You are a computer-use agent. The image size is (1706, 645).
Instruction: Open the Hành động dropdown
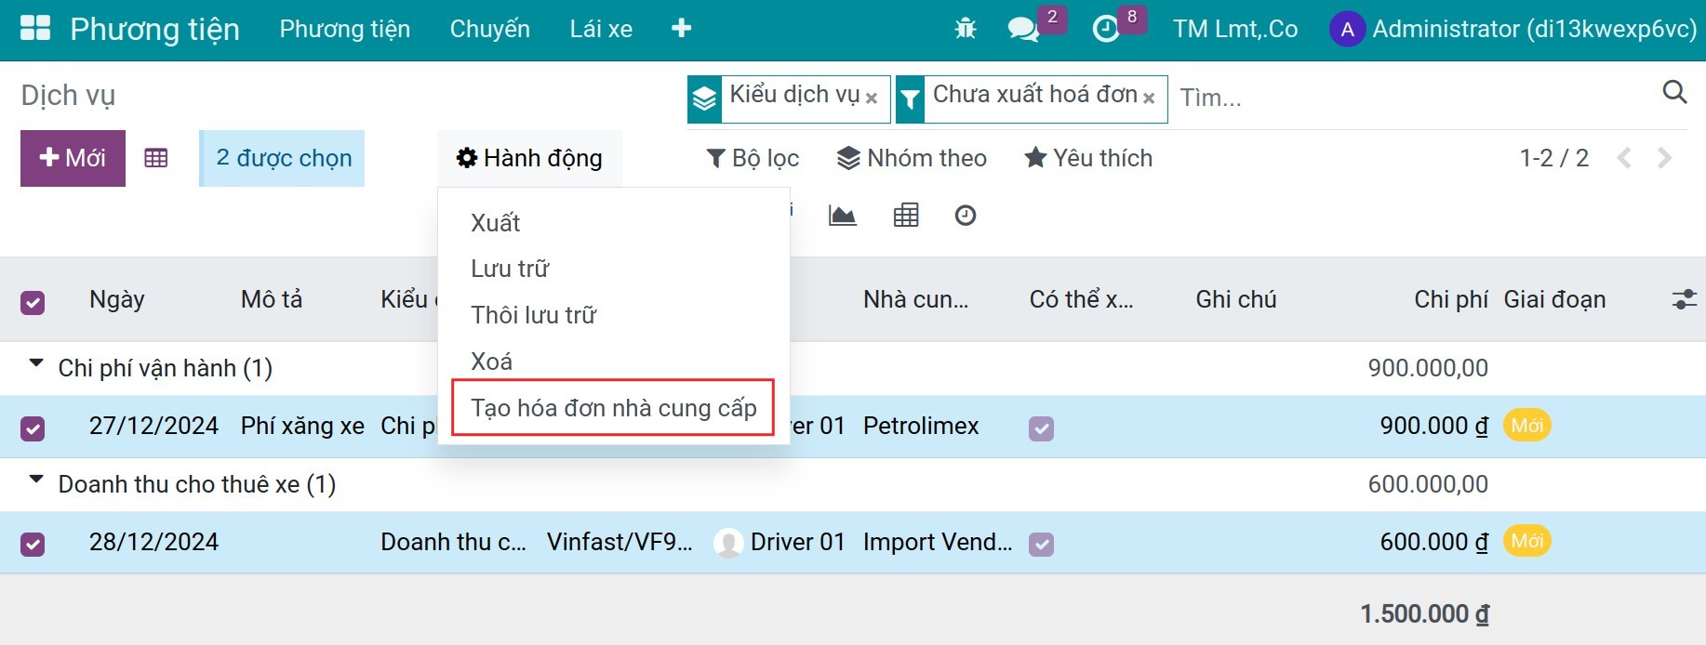pos(529,158)
